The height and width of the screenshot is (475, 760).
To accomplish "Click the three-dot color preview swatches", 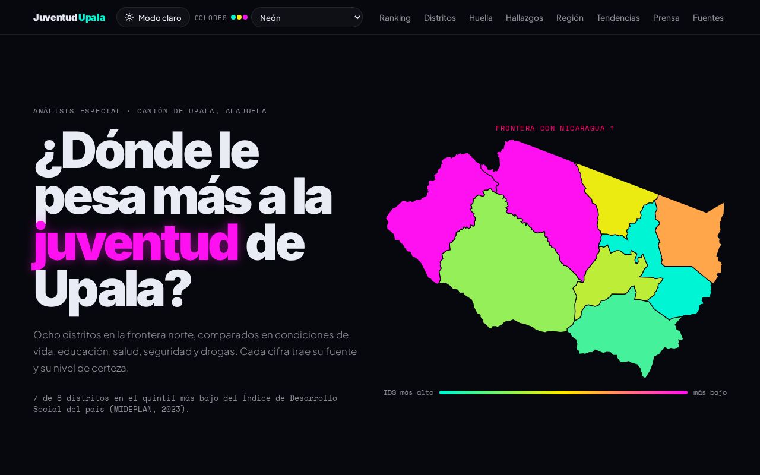I will (x=239, y=17).
